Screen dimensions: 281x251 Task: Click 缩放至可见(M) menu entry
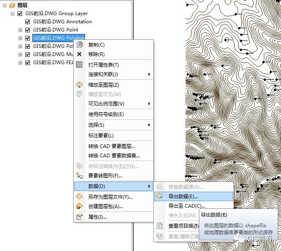(114, 94)
